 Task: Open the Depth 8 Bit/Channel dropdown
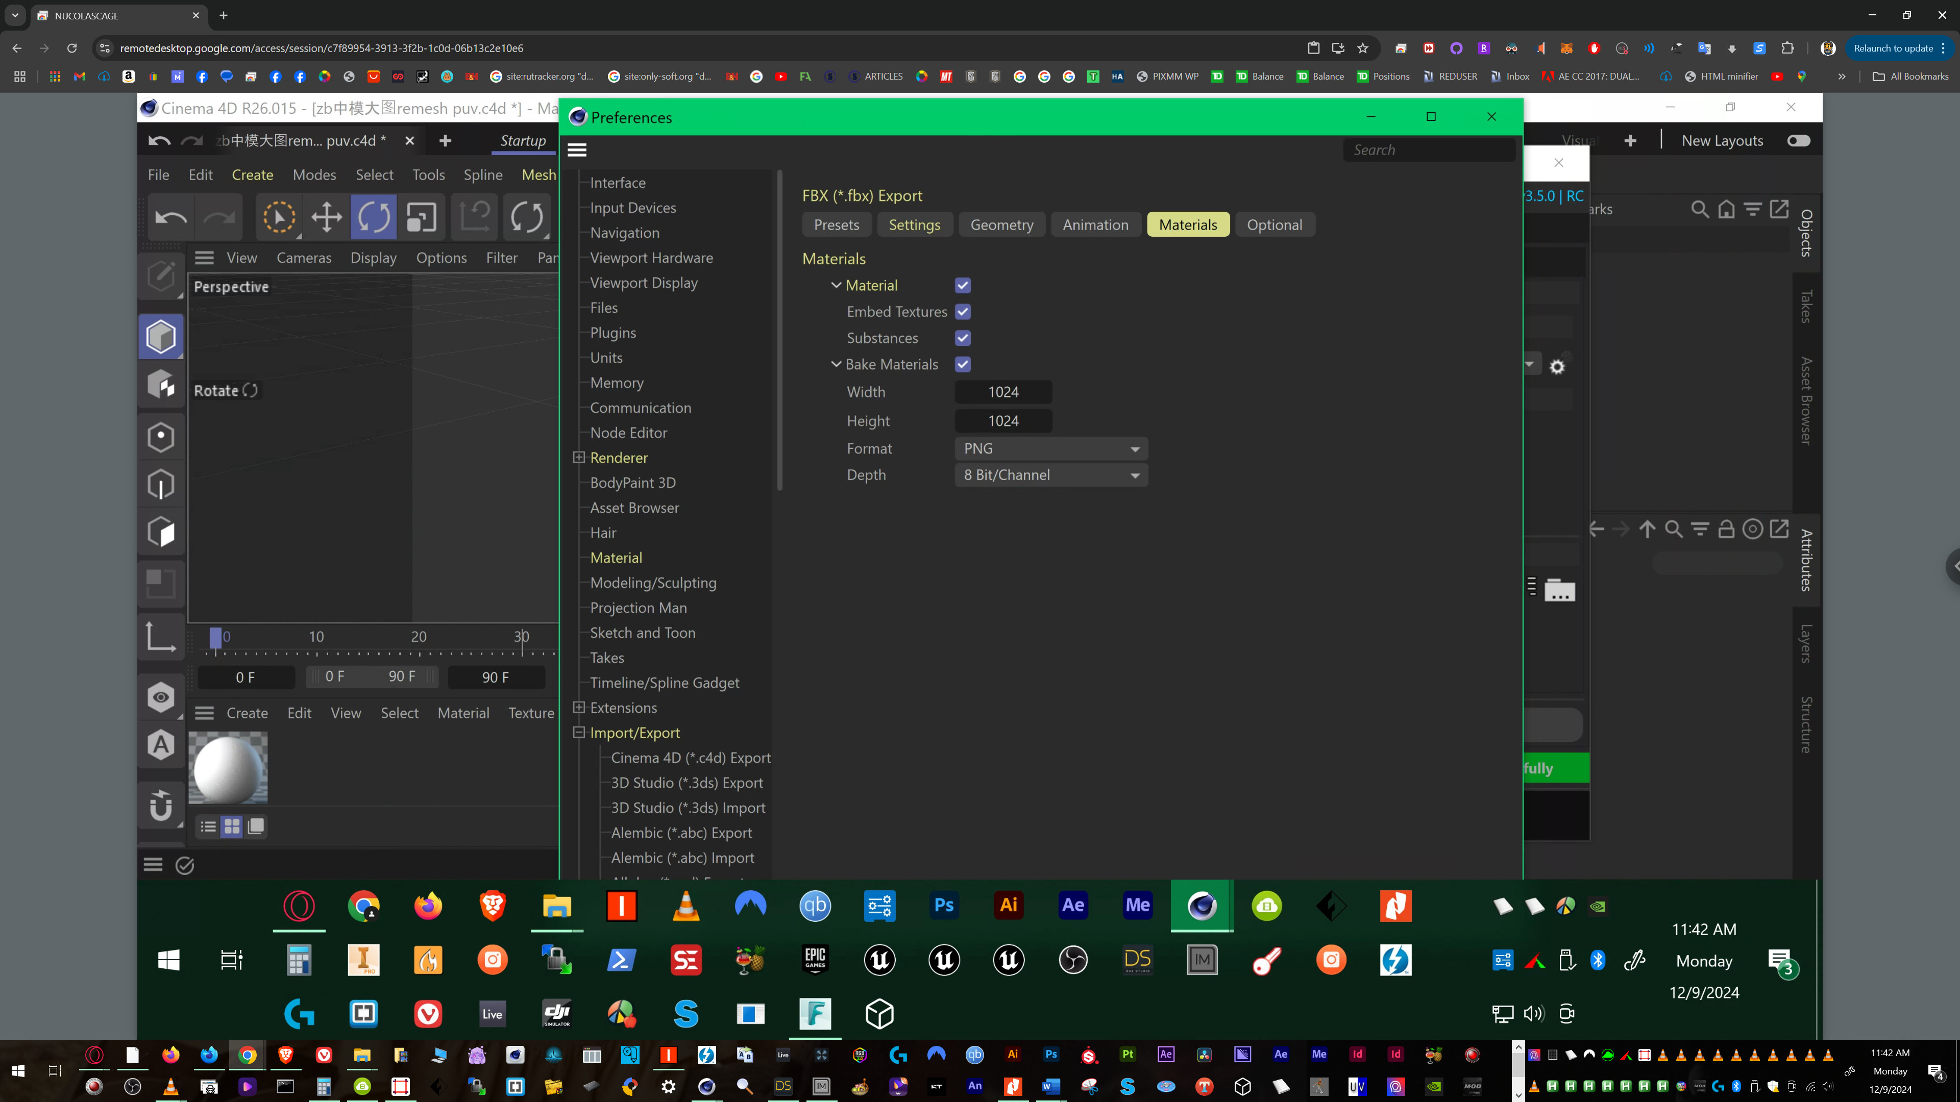[1051, 475]
